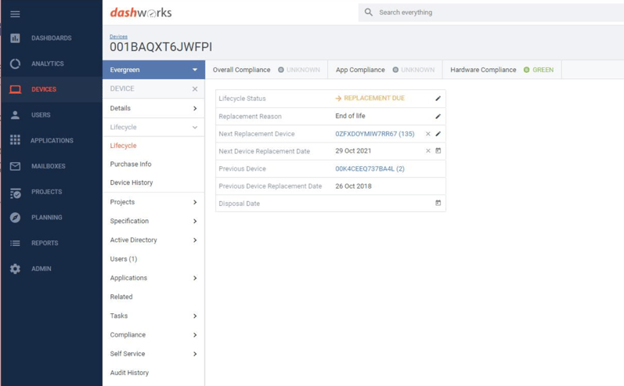Click the Analytics donut icon
Image resolution: width=624 pixels, height=386 pixels.
15,63
